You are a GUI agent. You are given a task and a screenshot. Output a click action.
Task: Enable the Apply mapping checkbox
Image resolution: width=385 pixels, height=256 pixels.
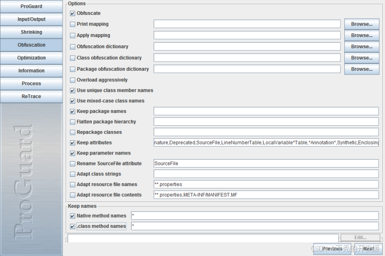(x=72, y=36)
